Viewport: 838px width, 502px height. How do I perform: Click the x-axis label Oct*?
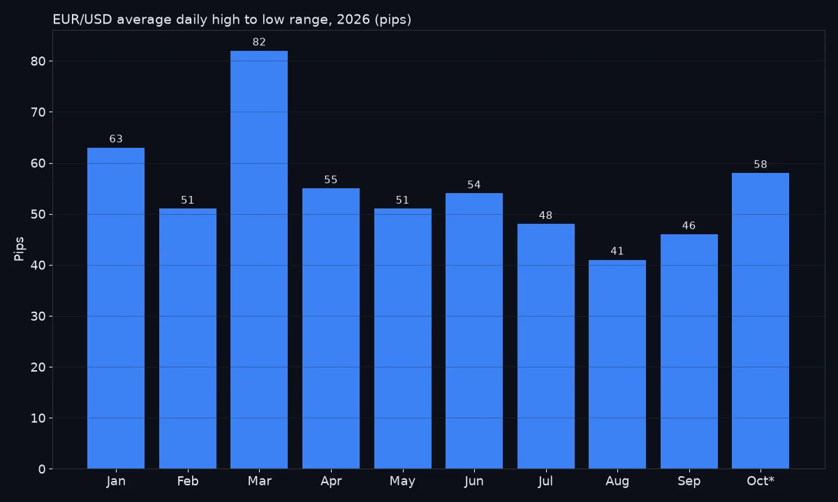coord(760,481)
